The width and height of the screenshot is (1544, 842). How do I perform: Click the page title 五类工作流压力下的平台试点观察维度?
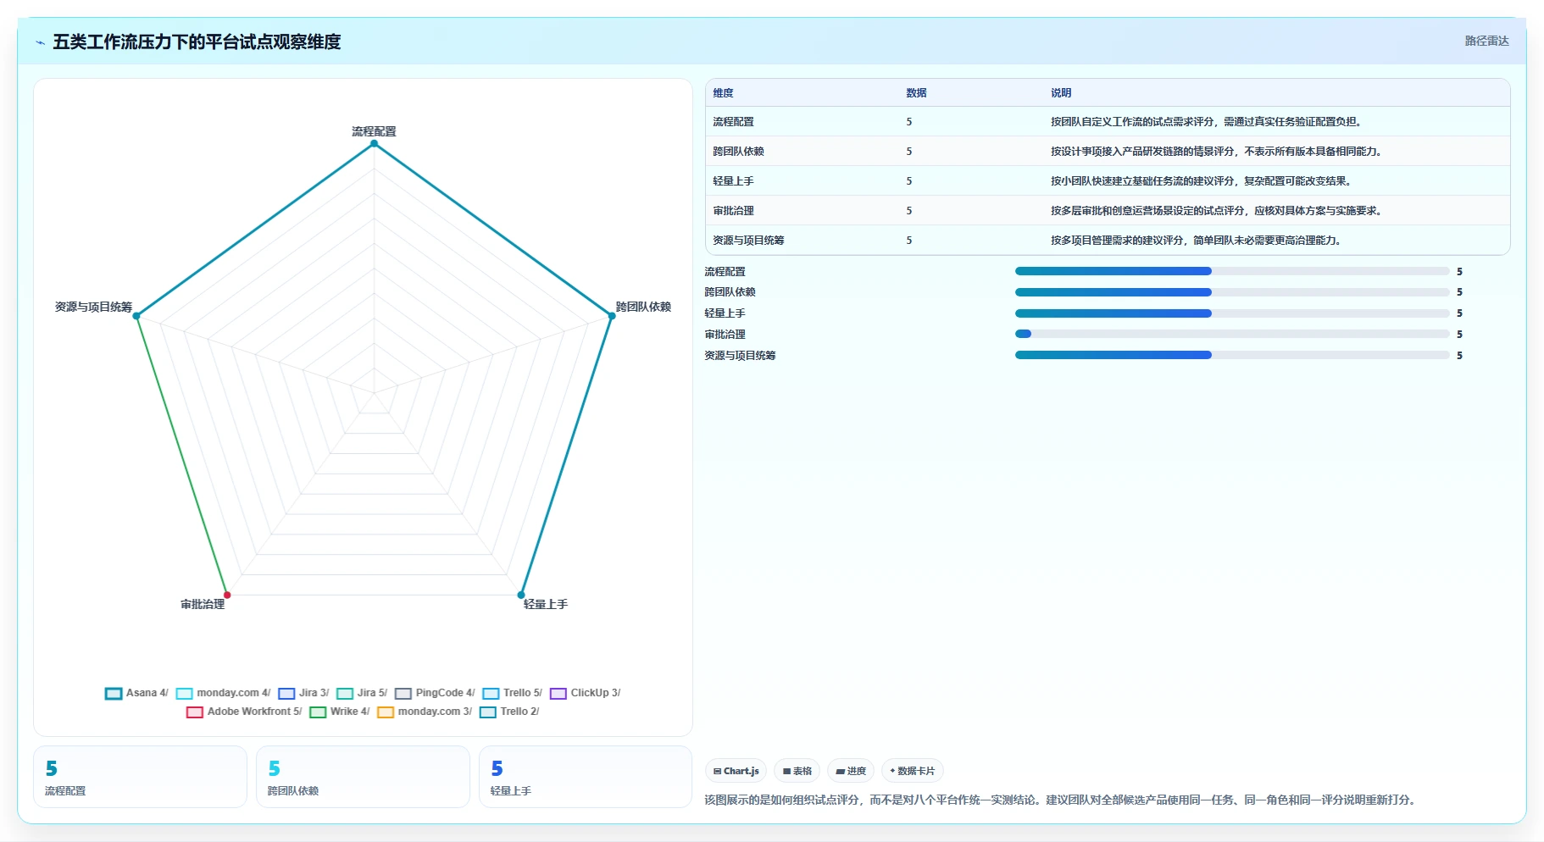pyautogui.click(x=197, y=42)
